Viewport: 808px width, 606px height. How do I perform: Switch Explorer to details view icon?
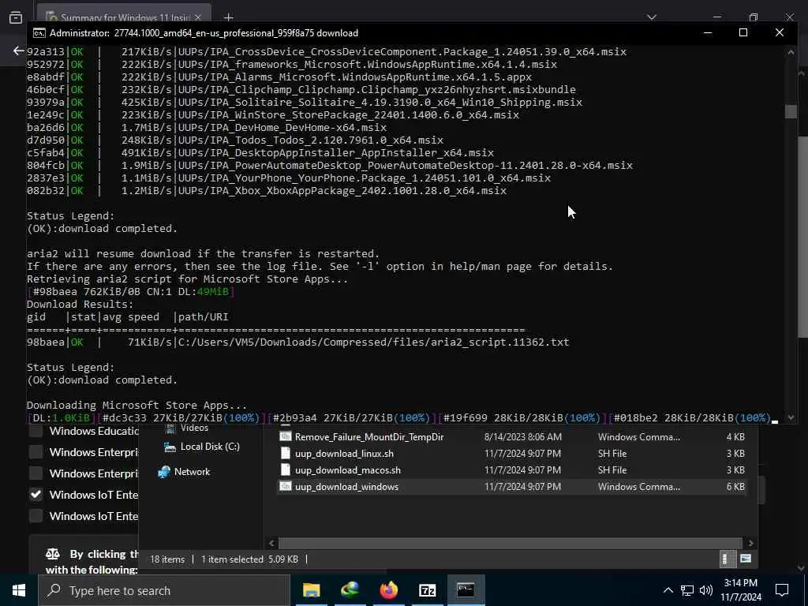pyautogui.click(x=725, y=559)
